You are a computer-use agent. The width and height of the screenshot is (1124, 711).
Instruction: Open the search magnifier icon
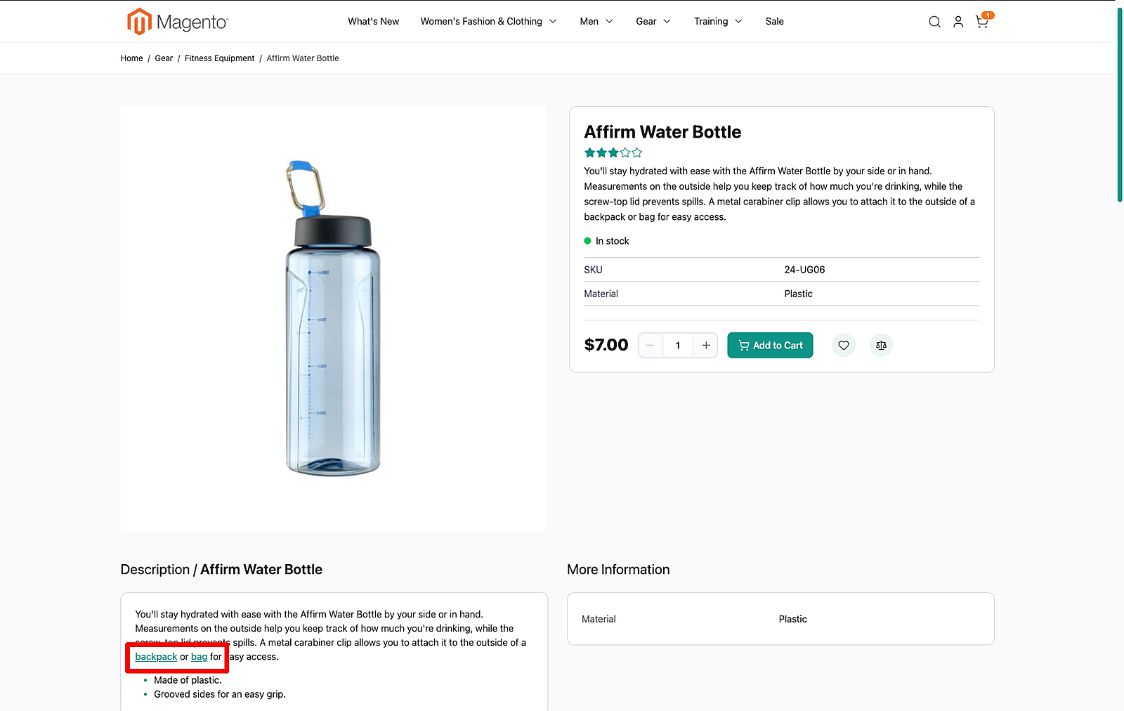tap(934, 22)
